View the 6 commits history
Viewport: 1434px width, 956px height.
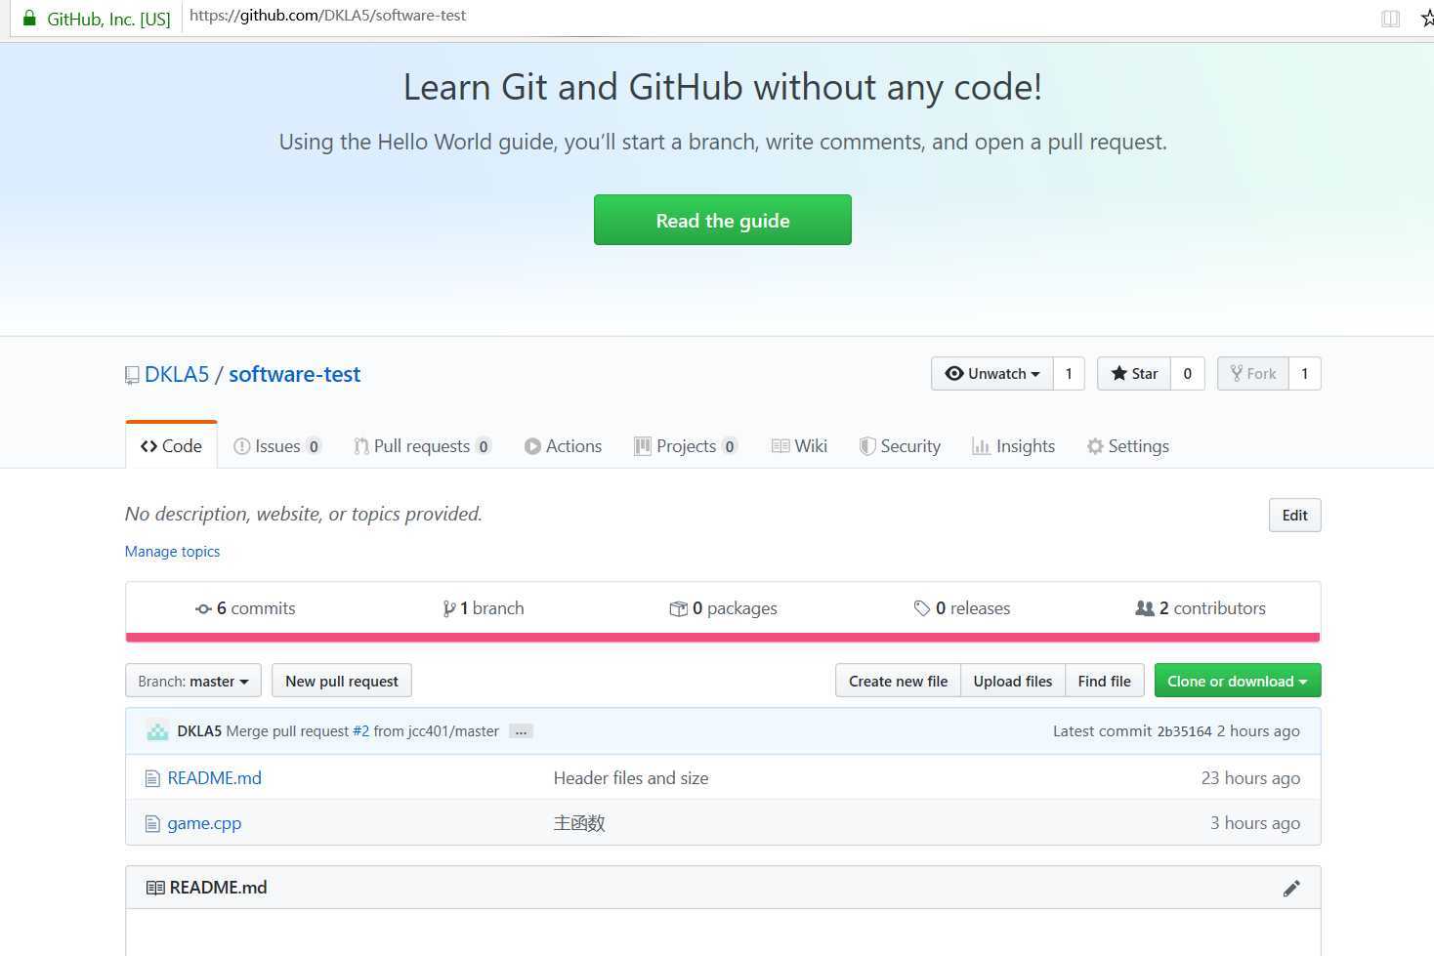coord(245,607)
